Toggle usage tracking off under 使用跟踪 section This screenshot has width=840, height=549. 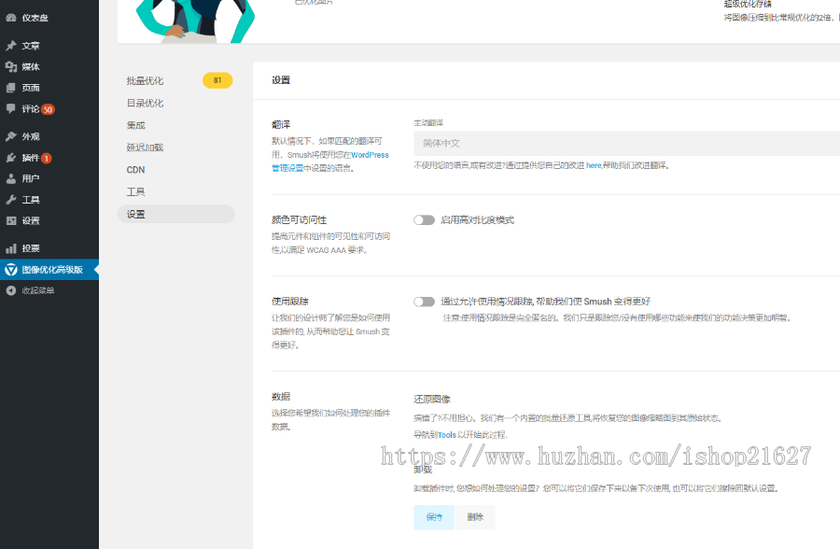(x=425, y=303)
